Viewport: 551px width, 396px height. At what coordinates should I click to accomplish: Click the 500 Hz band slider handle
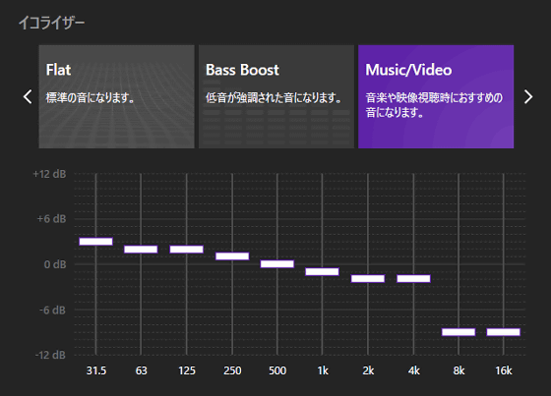[277, 264]
